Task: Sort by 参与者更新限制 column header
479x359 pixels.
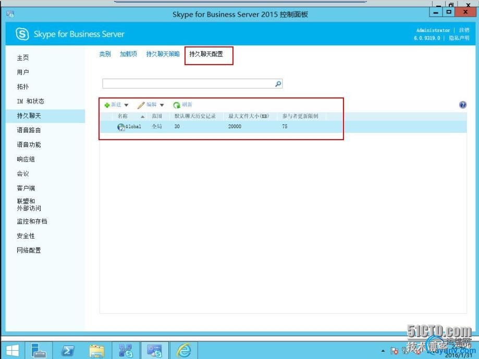Action: (x=300, y=116)
